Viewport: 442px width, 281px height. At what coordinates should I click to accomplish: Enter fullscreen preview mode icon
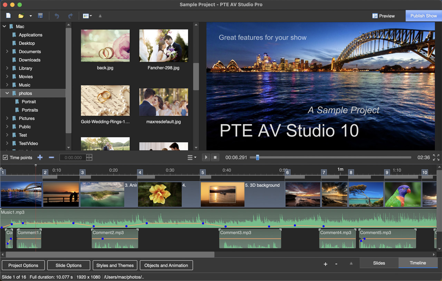[436, 158]
